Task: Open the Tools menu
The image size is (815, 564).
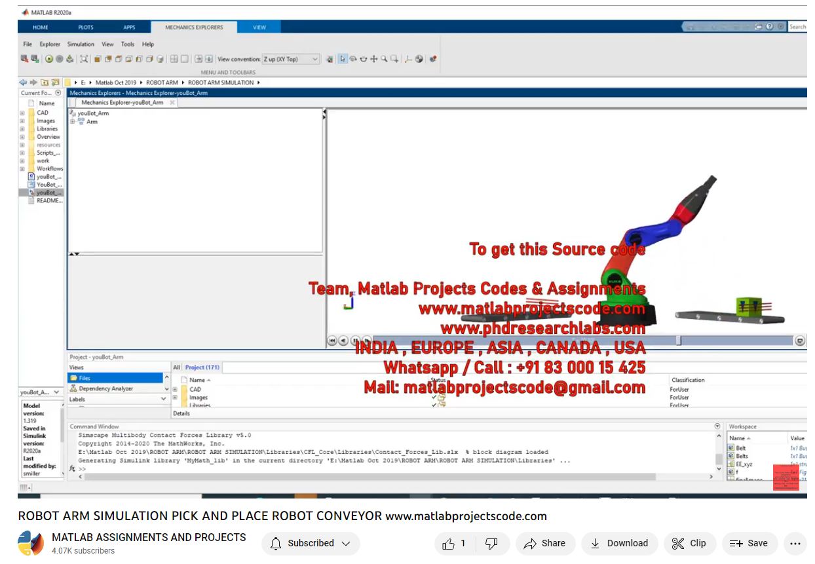Action: point(128,45)
